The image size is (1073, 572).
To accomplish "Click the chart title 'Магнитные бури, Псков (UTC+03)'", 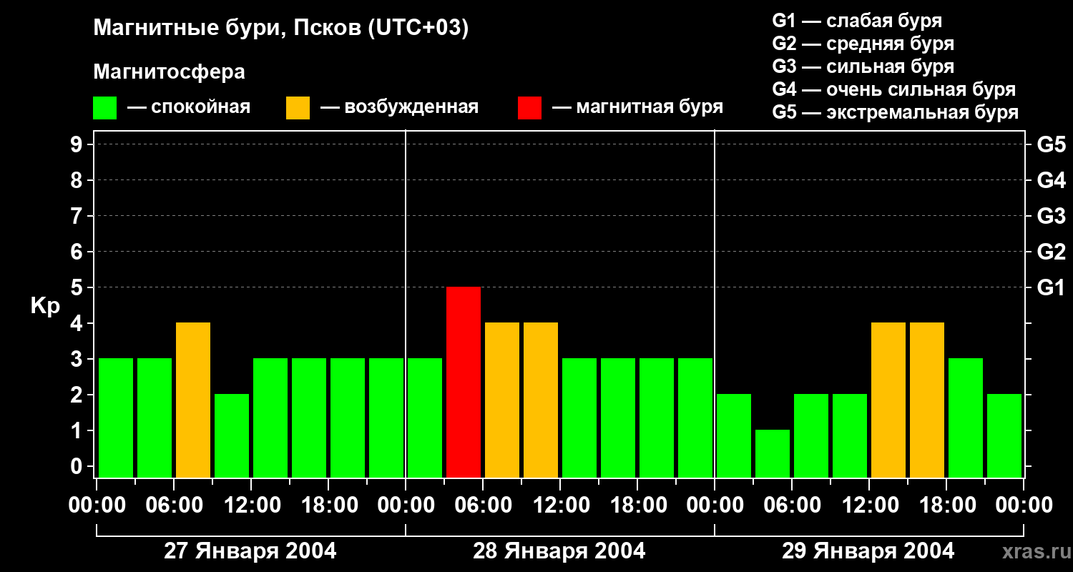I will [281, 29].
